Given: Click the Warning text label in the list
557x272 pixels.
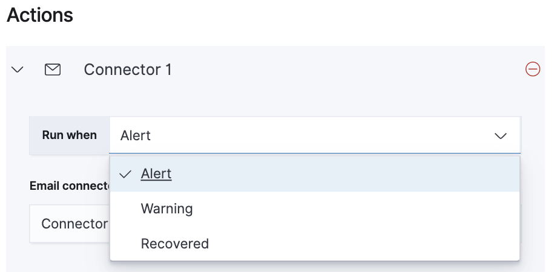Looking at the screenshot, I should point(166,209).
